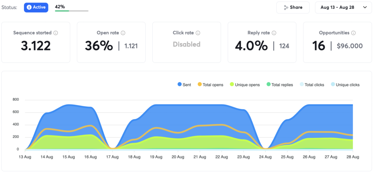Click the info icon inside Active badge
The width and height of the screenshot is (373, 173).
pos(29,7)
